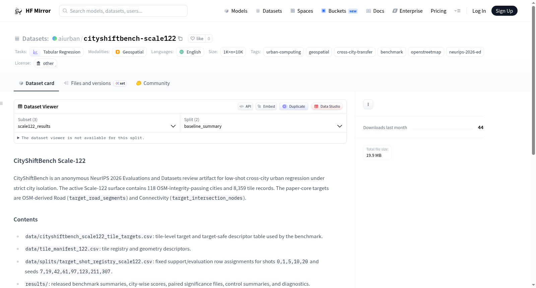The width and height of the screenshot is (536, 288).
Task: Click the openstreetmap tag
Action: point(426,52)
